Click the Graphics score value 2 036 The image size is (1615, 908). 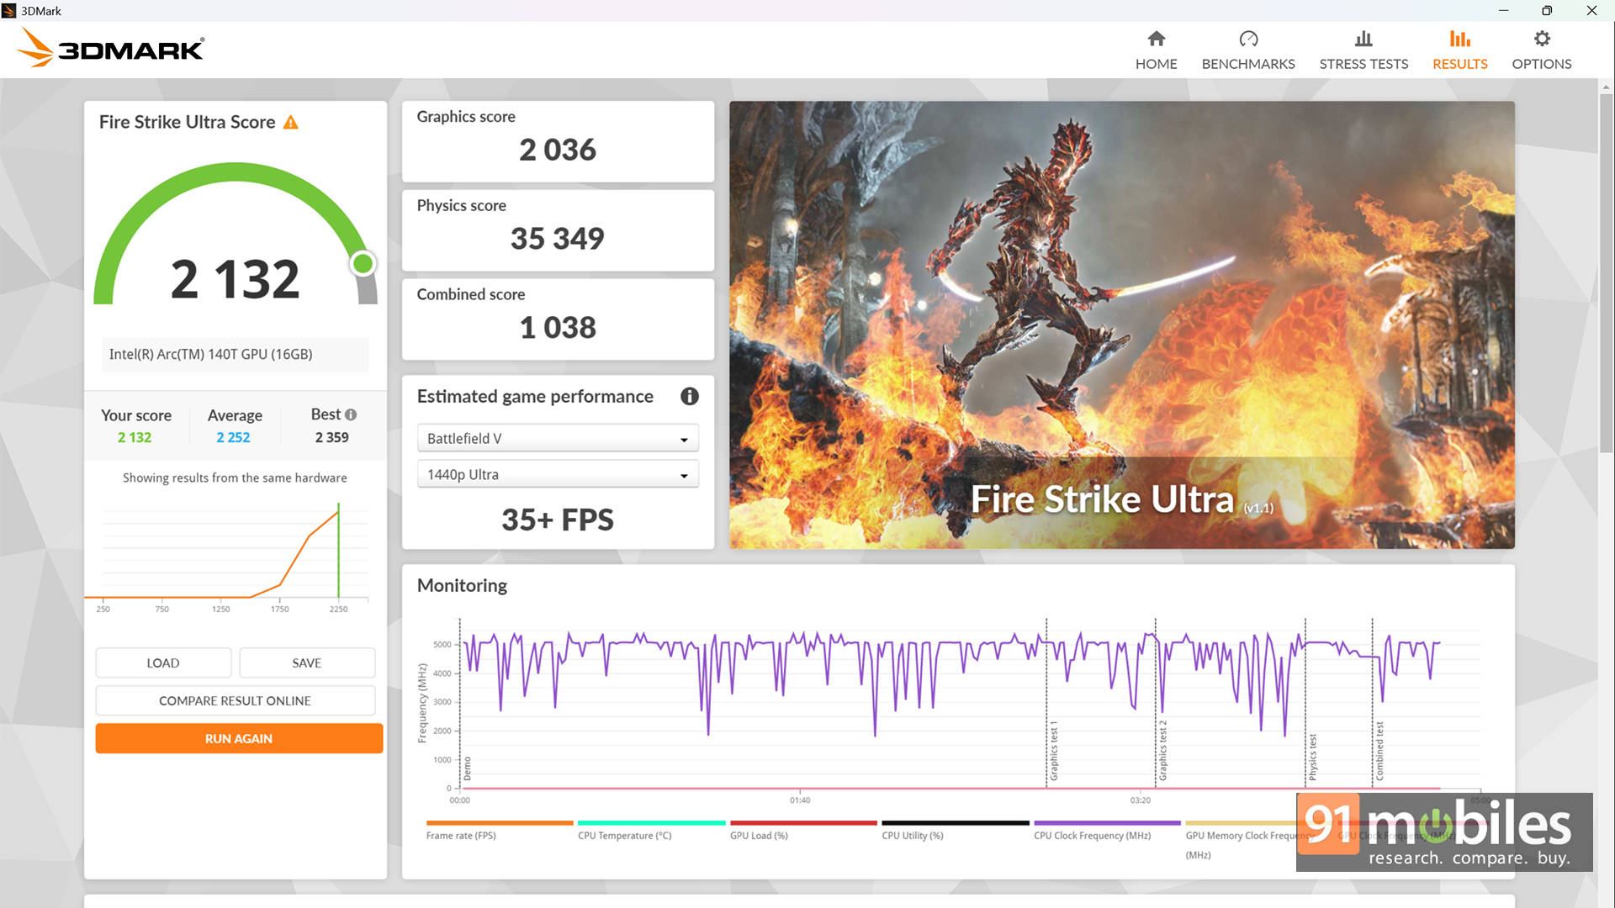tap(558, 150)
